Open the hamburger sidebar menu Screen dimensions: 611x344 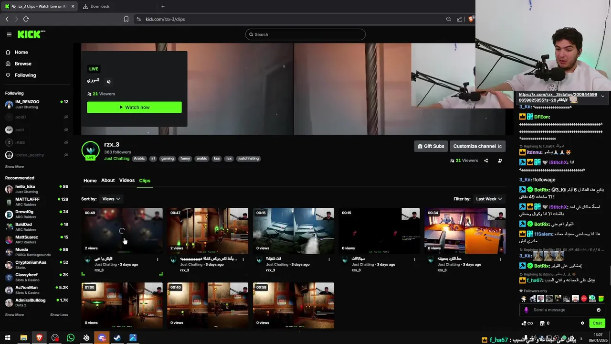pyautogui.click(x=9, y=34)
